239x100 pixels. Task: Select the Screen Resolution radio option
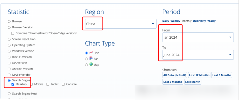(x=9, y=39)
